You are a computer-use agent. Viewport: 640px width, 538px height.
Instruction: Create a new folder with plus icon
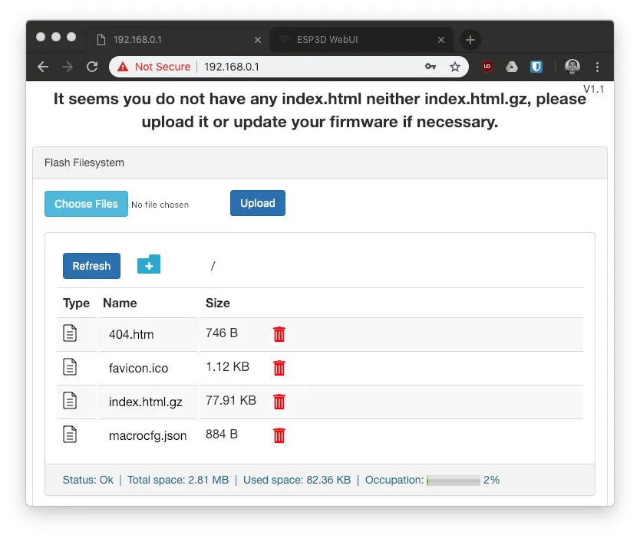tap(149, 265)
